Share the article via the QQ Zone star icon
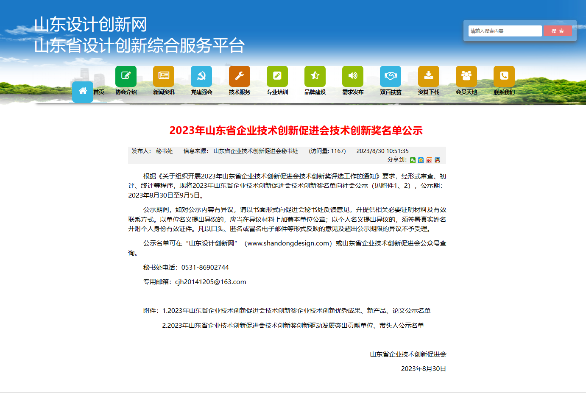This screenshot has height=393, width=586. pos(421,160)
